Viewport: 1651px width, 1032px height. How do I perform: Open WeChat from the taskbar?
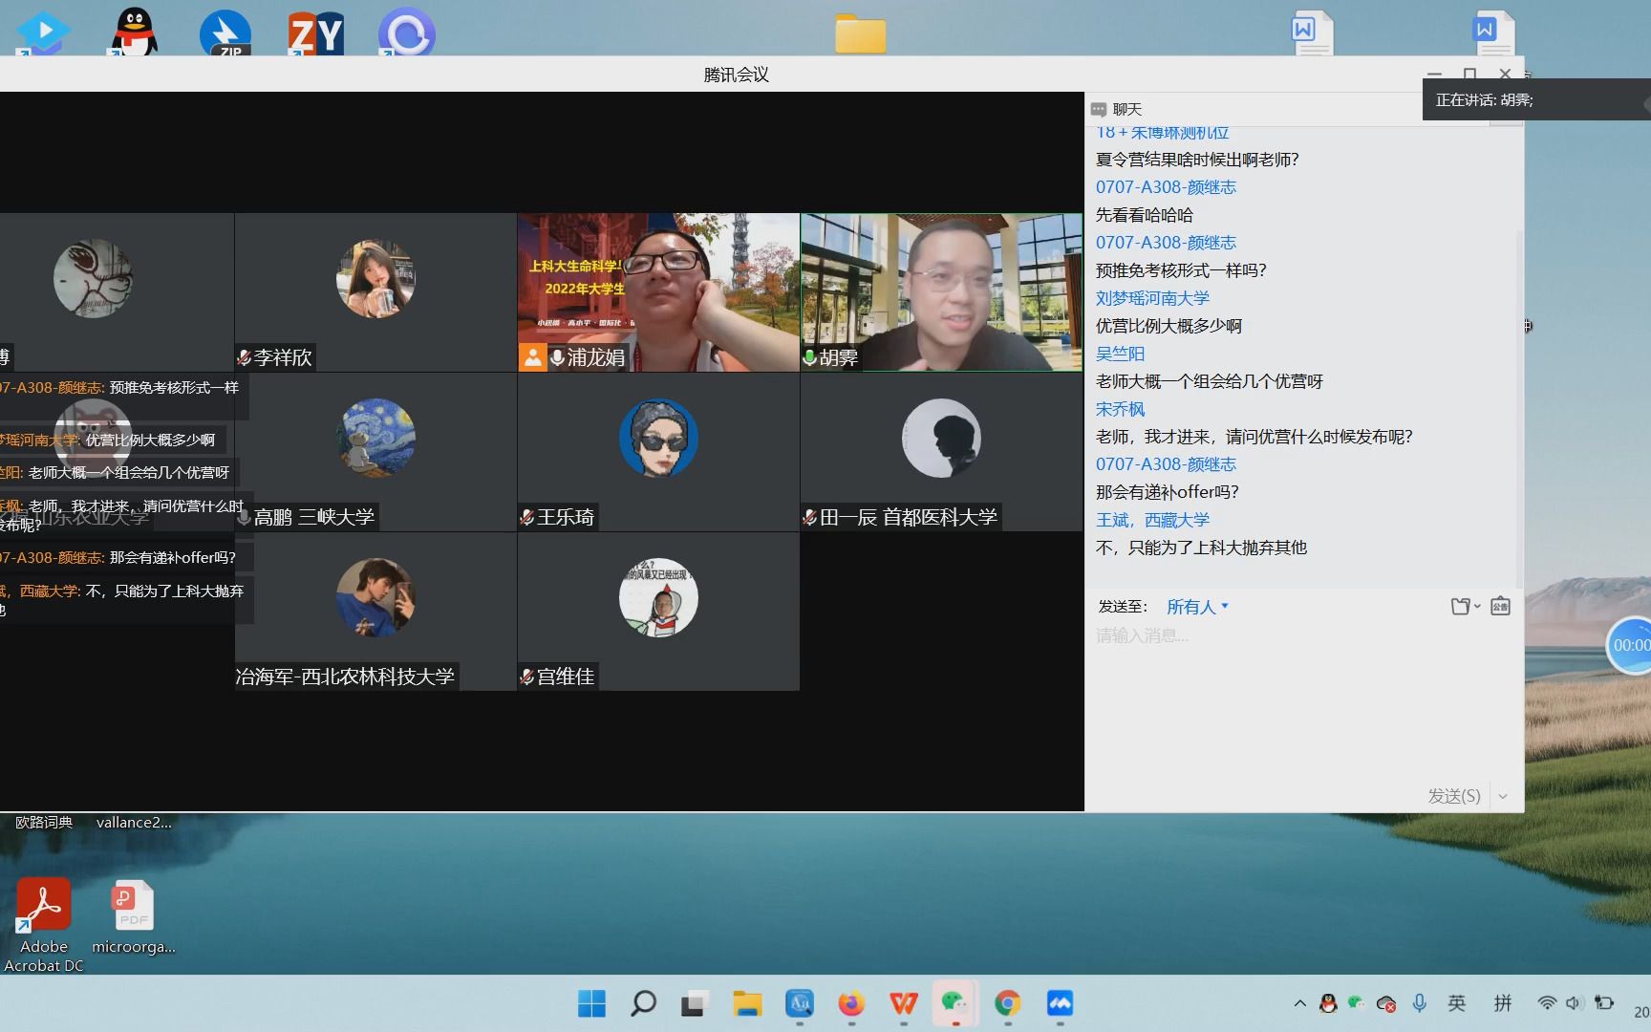click(954, 1003)
